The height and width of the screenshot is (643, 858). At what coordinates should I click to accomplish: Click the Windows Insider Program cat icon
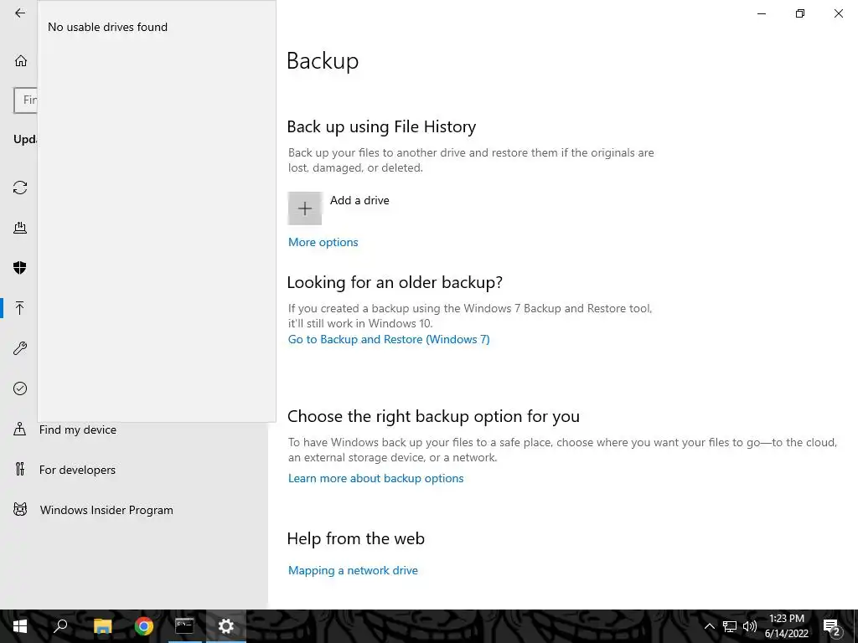pos(20,510)
